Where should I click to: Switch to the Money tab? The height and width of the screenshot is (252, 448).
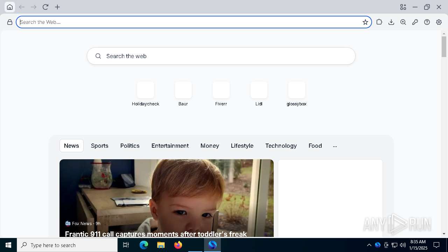(210, 146)
